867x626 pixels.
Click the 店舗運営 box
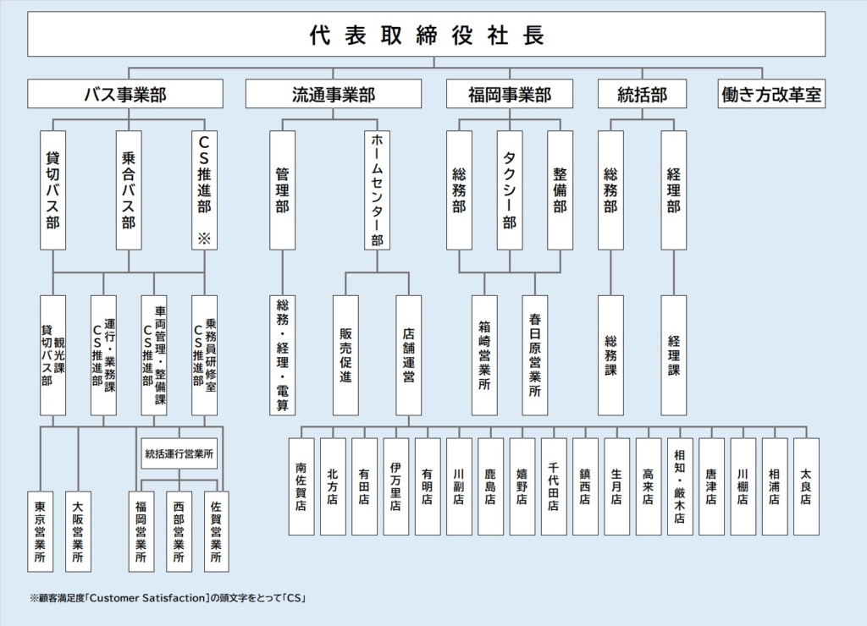(x=409, y=354)
